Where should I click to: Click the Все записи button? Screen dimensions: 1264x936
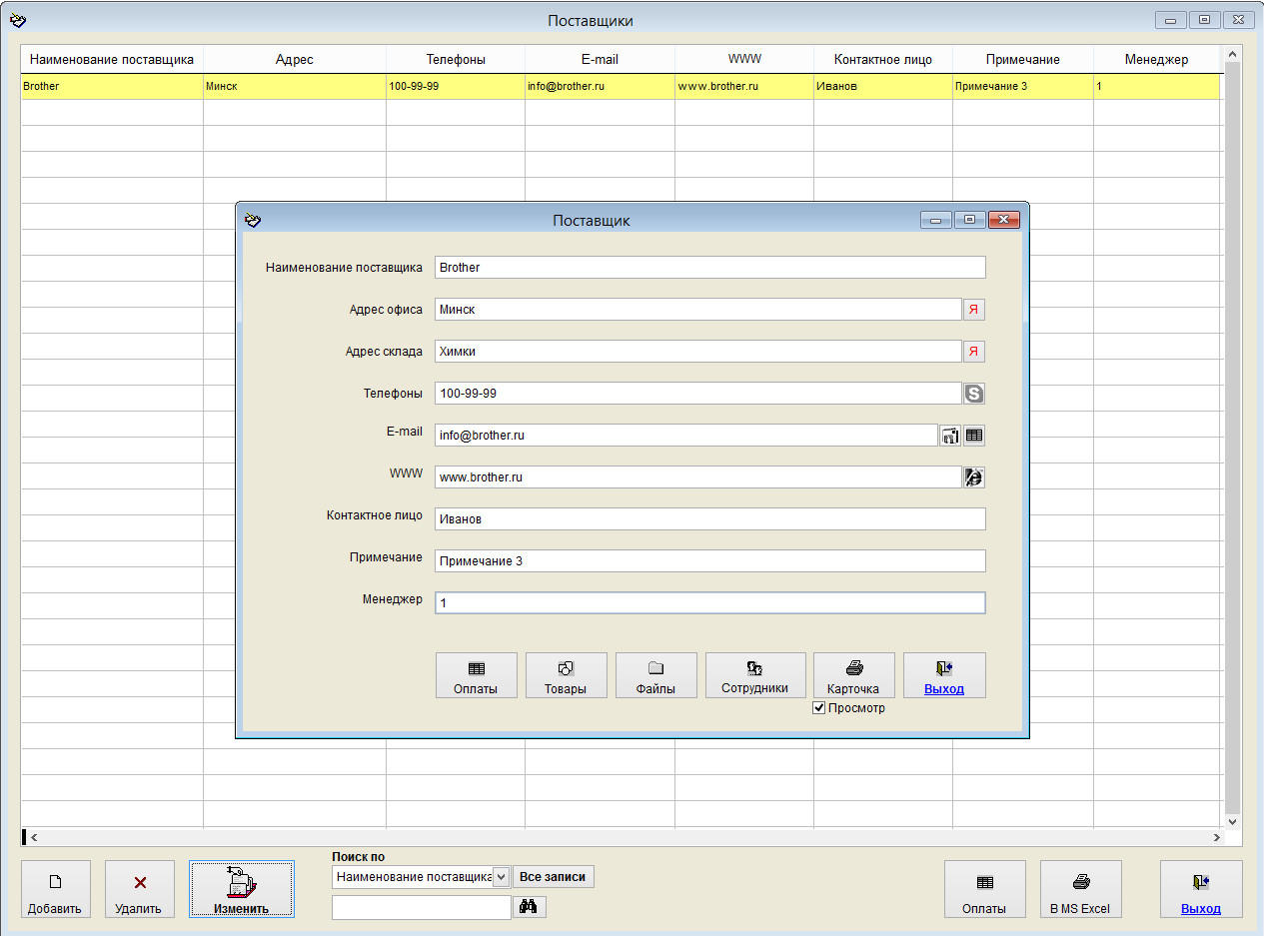553,877
